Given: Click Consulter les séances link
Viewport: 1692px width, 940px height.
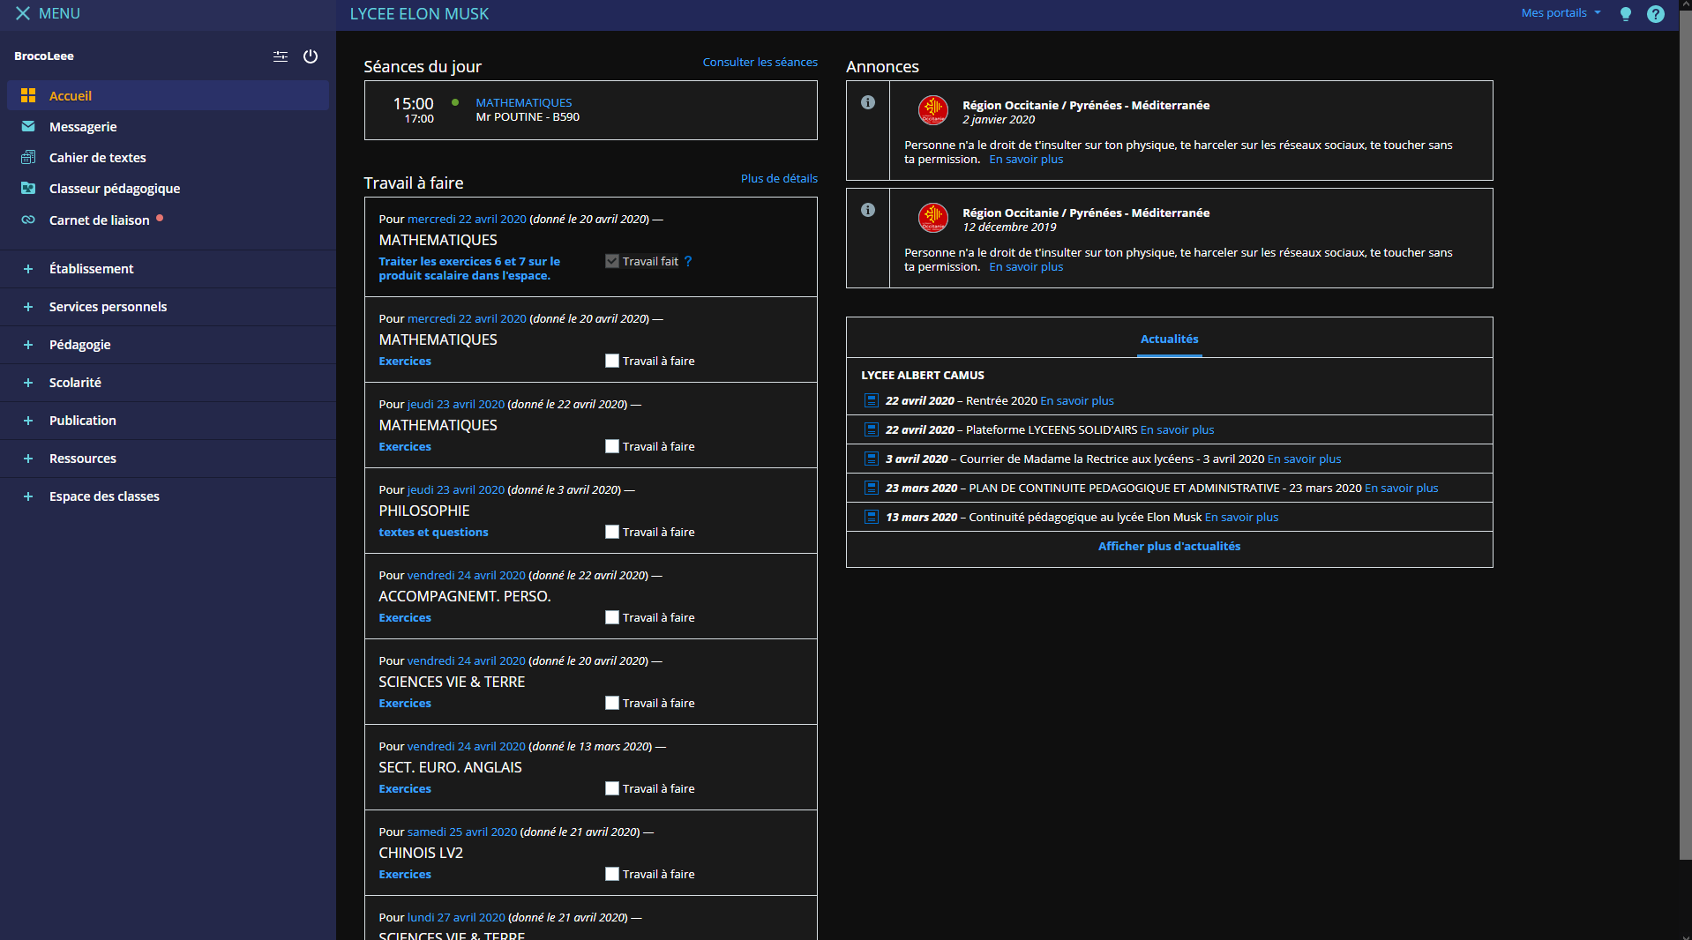Looking at the screenshot, I should [x=760, y=63].
